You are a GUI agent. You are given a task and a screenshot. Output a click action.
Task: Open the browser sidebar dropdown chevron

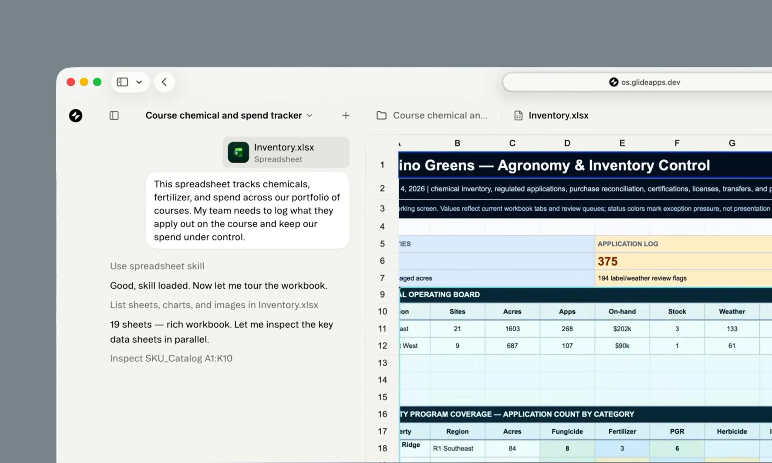(x=139, y=82)
